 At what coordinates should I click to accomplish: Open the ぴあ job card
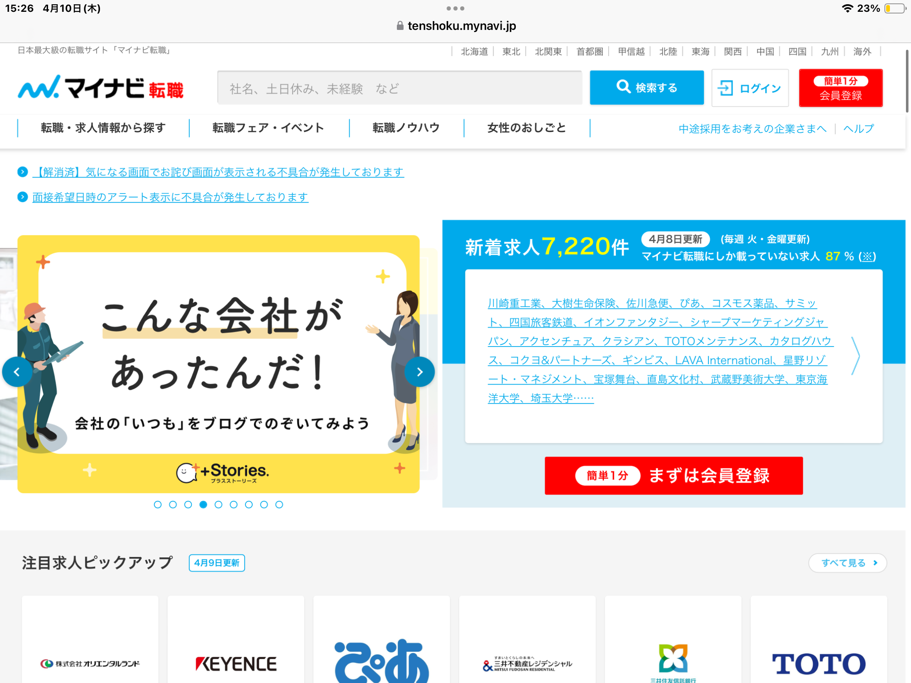click(x=382, y=640)
